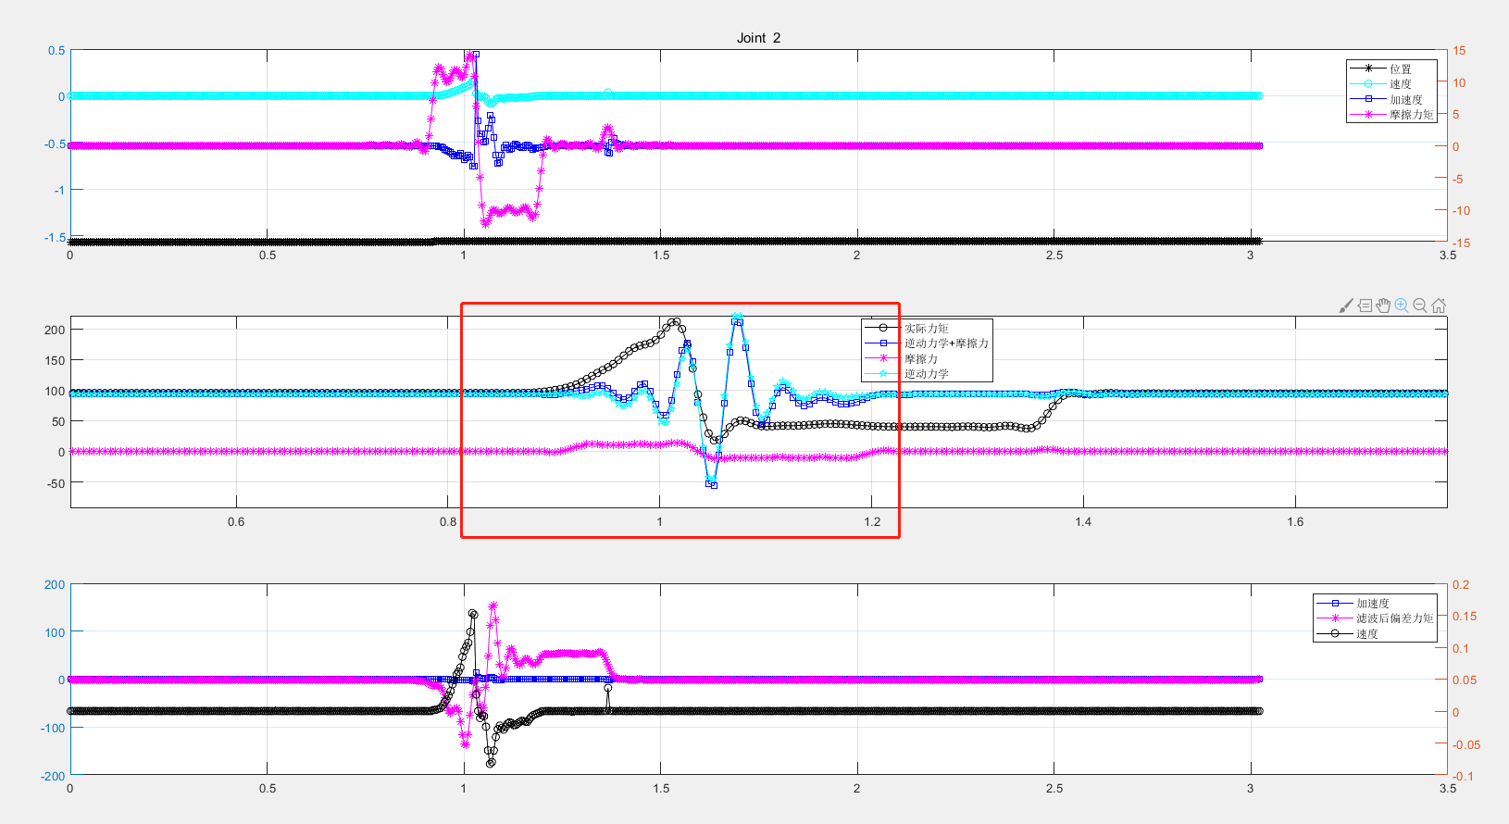Toggle the zoom in tool
The width and height of the screenshot is (1509, 824).
pyautogui.click(x=1402, y=306)
